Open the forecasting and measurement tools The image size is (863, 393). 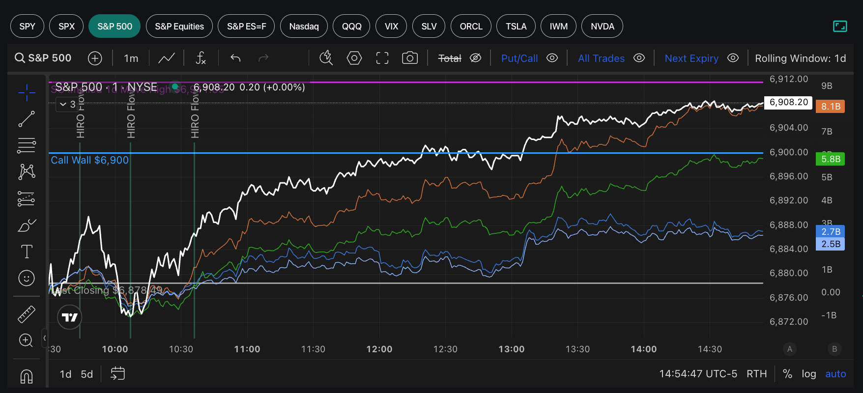27,198
